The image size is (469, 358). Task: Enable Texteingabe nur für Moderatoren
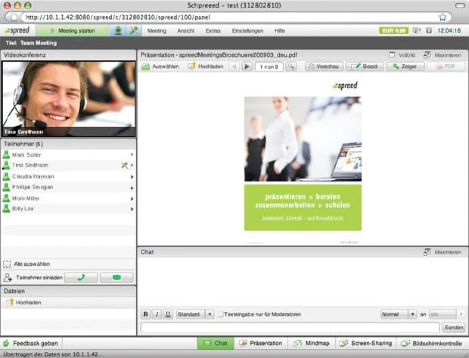221,314
